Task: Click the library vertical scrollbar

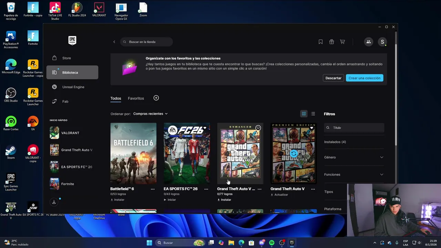Action: pos(396,95)
